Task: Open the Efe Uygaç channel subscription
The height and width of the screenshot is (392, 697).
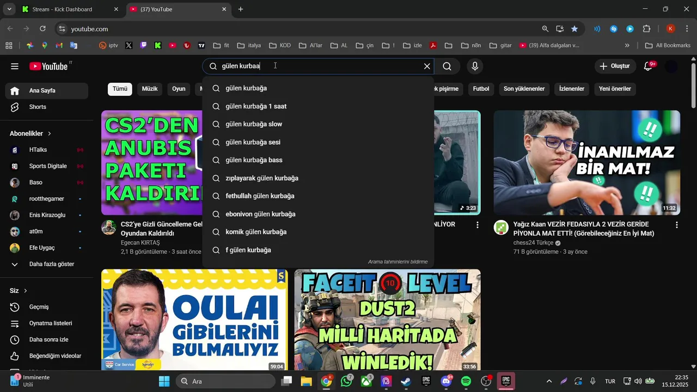Action: pos(46,248)
